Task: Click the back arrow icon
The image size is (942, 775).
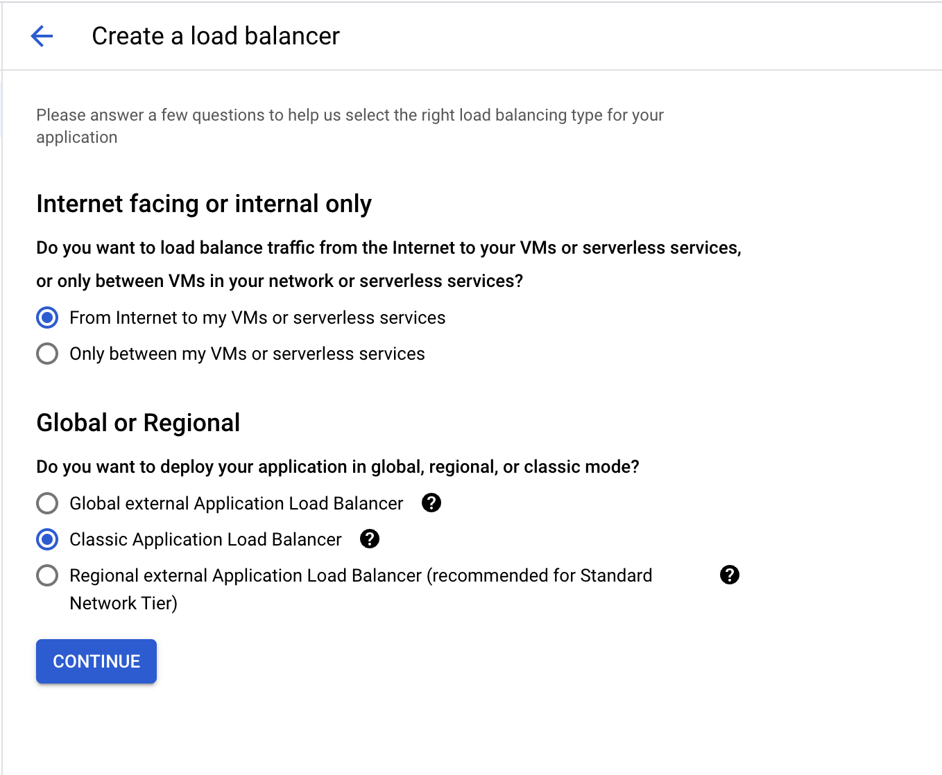Action: pos(42,36)
